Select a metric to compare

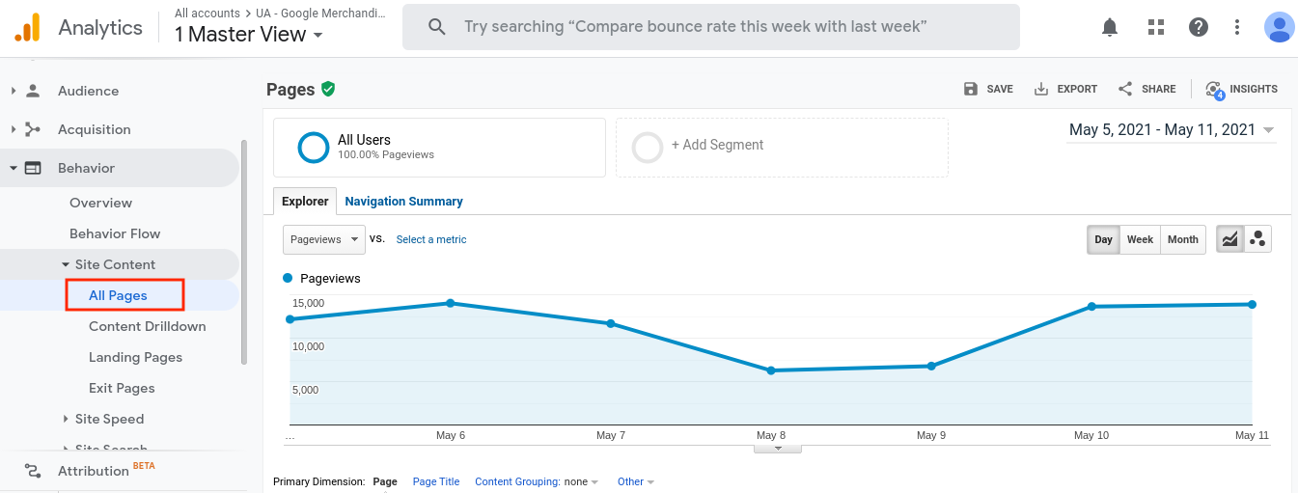click(431, 239)
